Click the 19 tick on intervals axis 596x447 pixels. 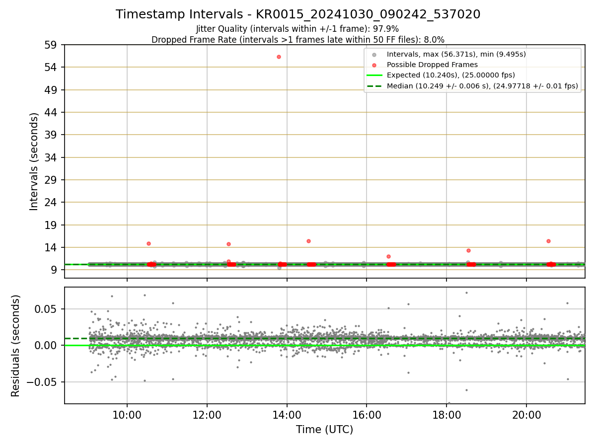[52, 225]
